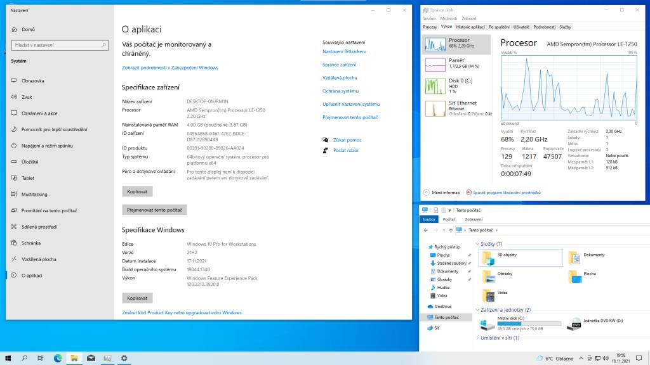Open the Disk 0 (C:) performance graph
Viewport: 650px width, 365px height.
[x=456, y=85]
